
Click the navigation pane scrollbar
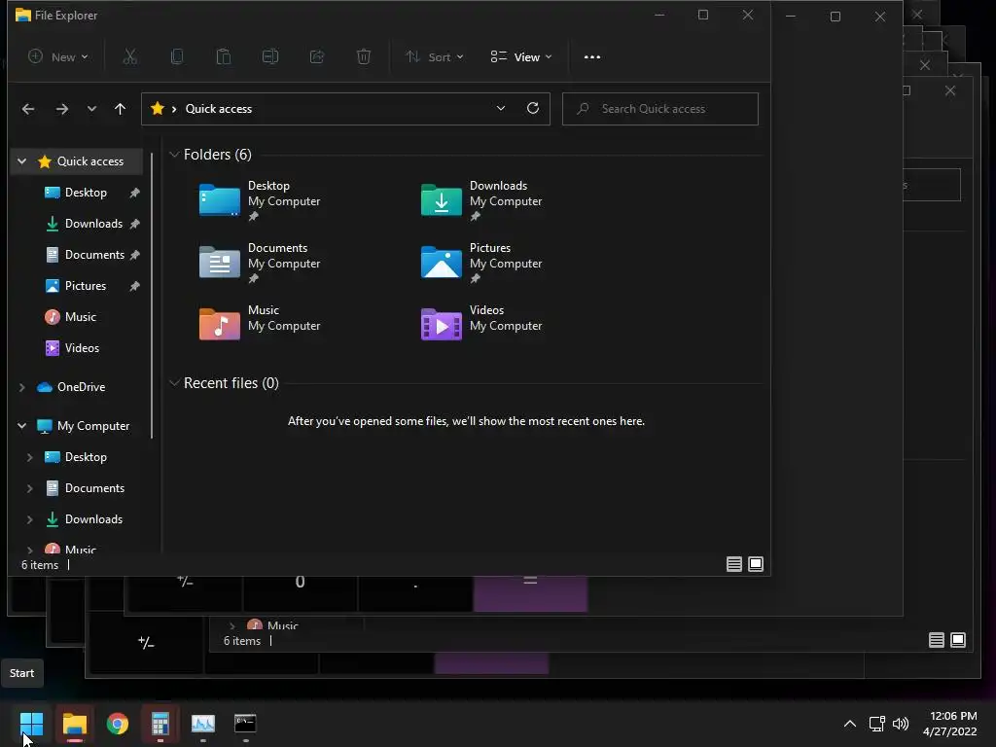coord(152,296)
